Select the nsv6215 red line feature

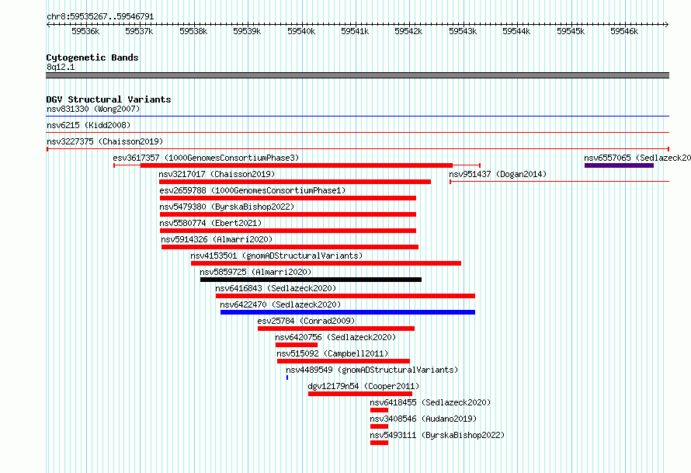tap(357, 133)
